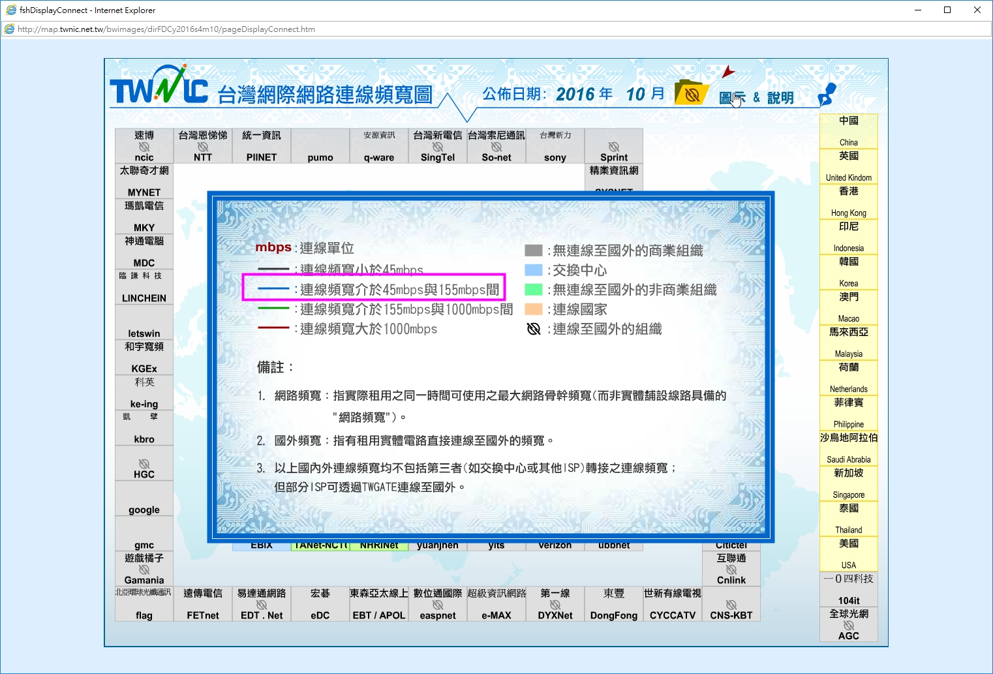Screen dimensions: 993x674
Task: Select the DongFong provider cell
Action: click(x=614, y=604)
